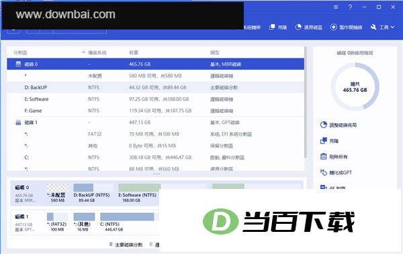Select the 0 Byte 16 MB reserved row
The height and width of the screenshot is (254, 403).
click(x=156, y=145)
